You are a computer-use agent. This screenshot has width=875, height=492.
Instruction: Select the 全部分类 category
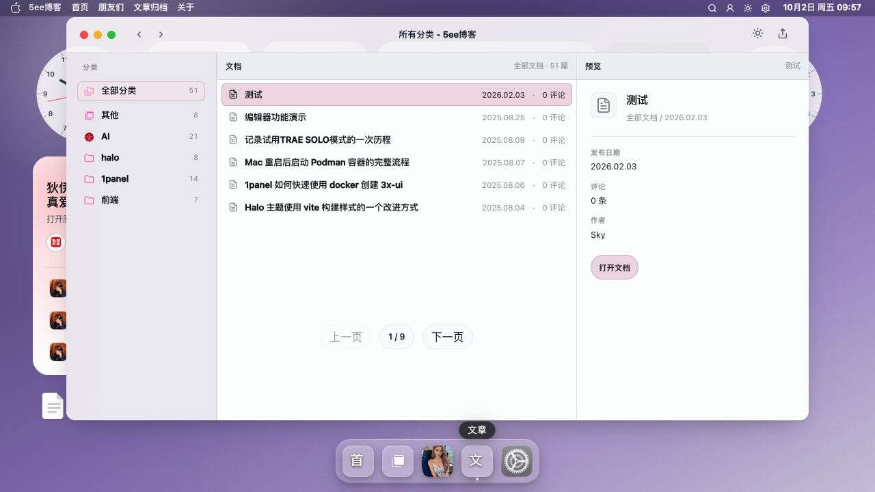pyautogui.click(x=142, y=91)
